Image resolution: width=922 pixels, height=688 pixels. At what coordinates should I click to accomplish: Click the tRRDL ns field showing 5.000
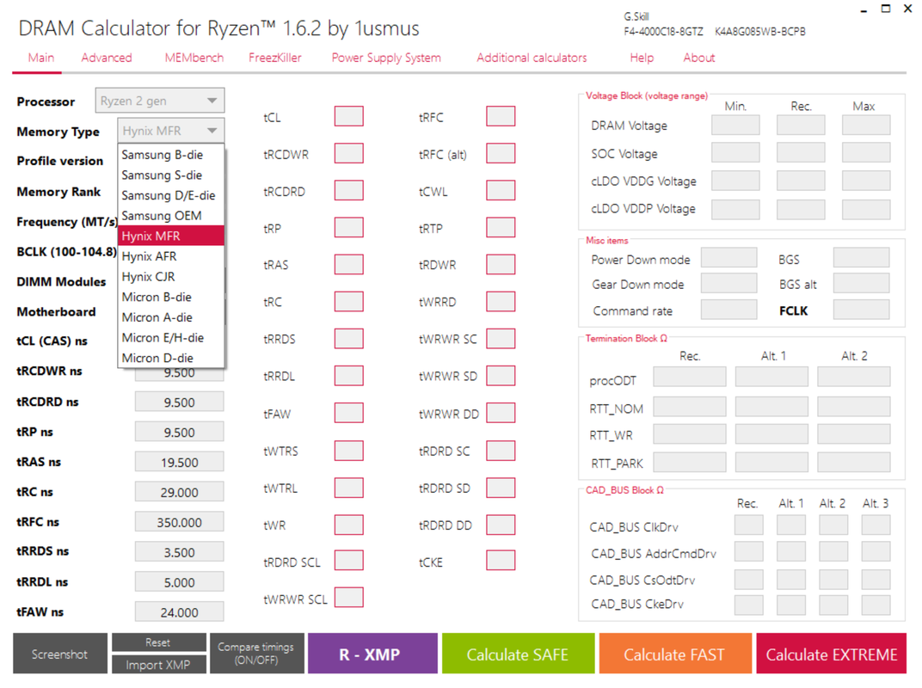pos(180,582)
